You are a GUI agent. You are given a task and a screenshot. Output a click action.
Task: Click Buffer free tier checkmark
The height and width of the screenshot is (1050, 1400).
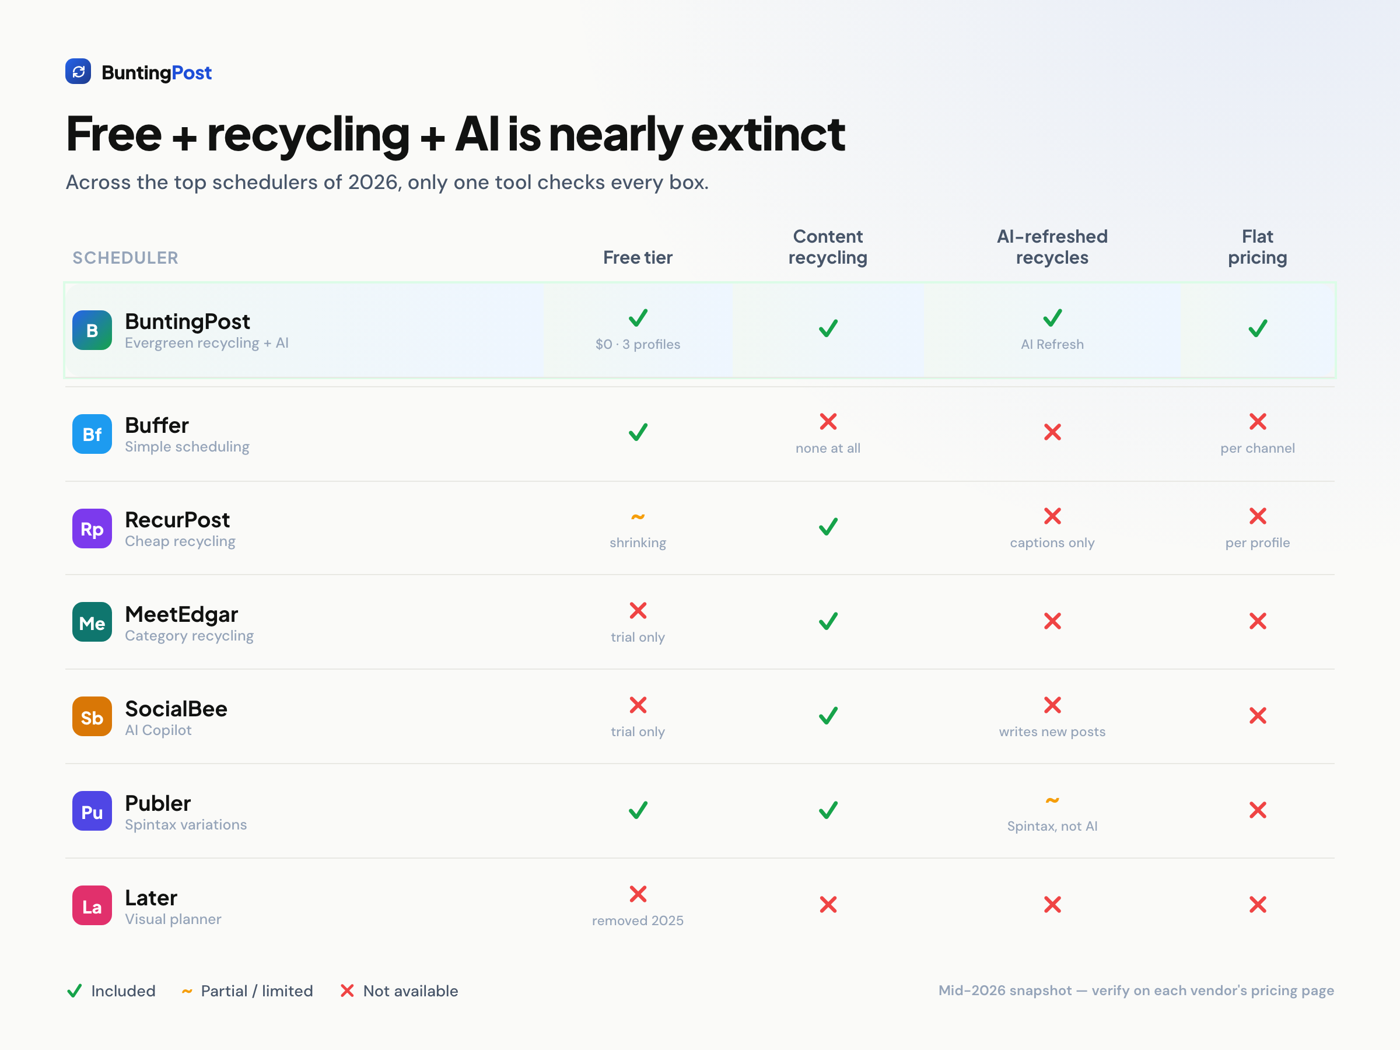point(638,432)
